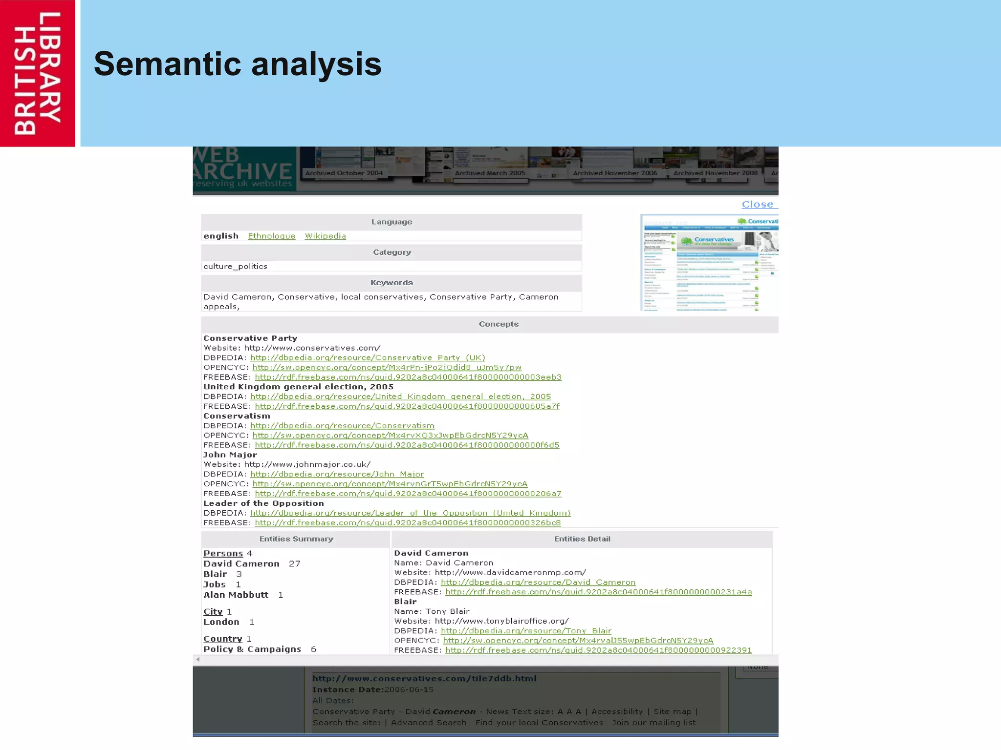Open the conservatives.com/tile7ddb.html result link
Image resolution: width=1001 pixels, height=750 pixels.
(x=424, y=679)
